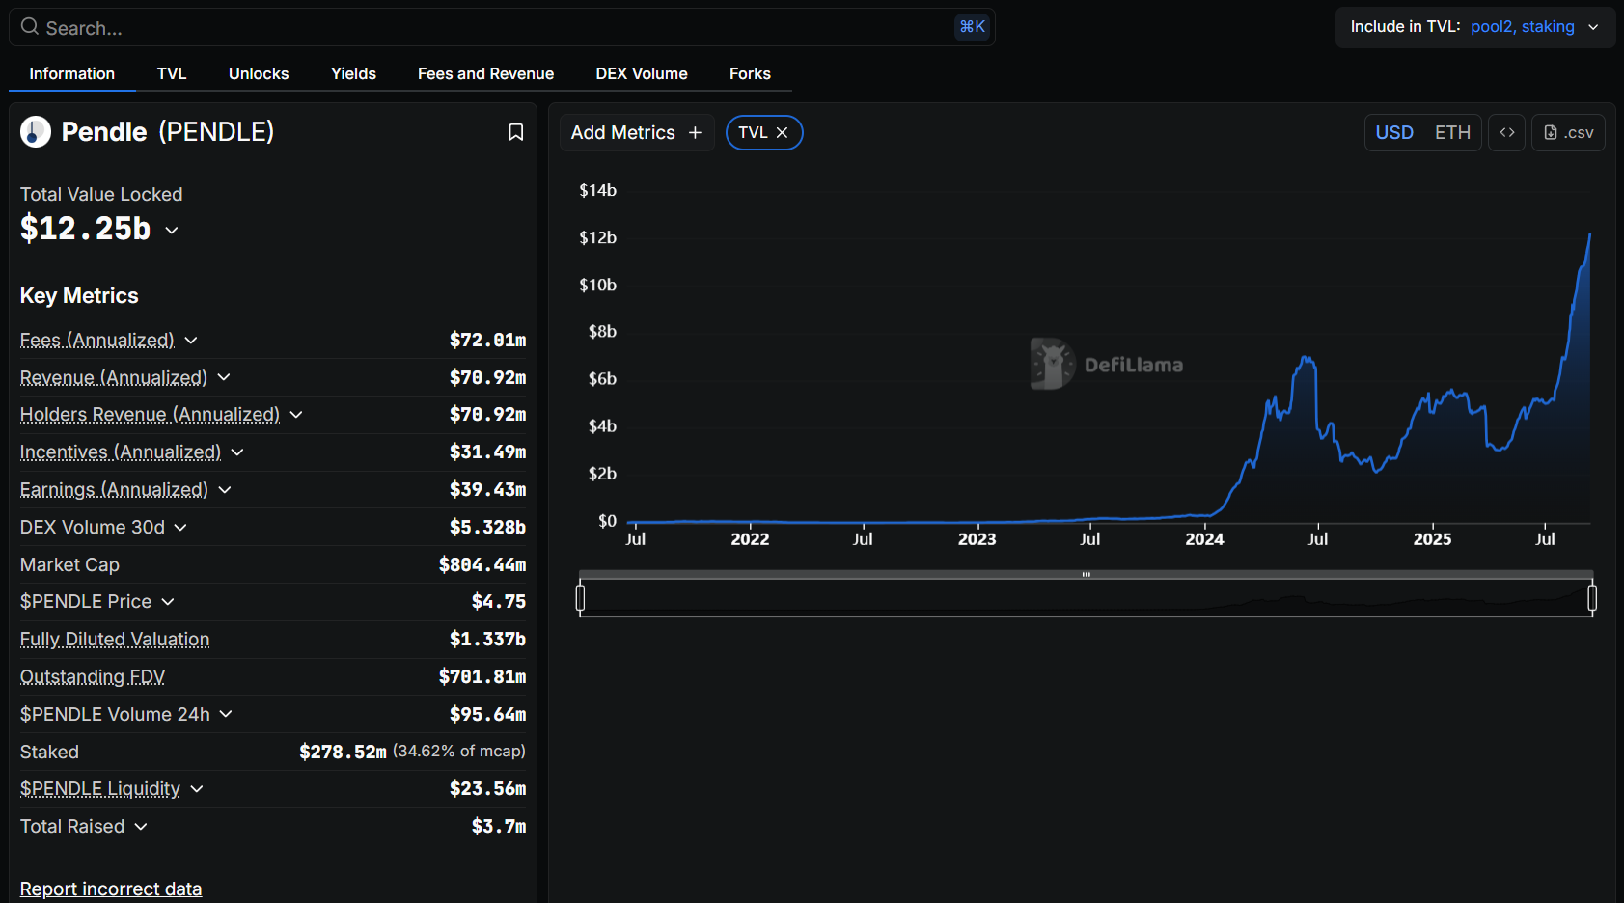Switch to the Fees and Revenue tab

485,74
